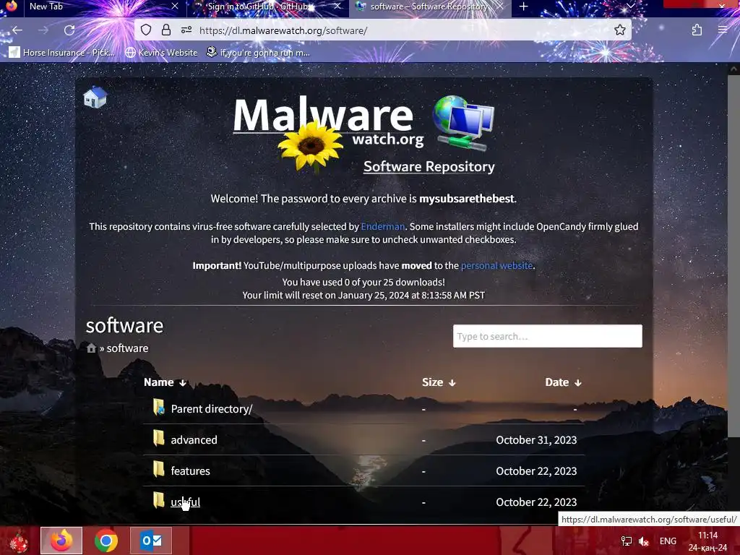
Task: Click the blue house home icon
Action: pyautogui.click(x=95, y=97)
